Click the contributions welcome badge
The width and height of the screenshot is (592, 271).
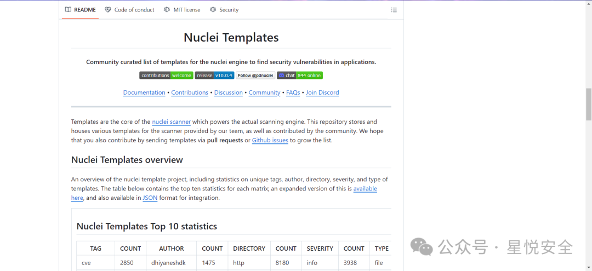pyautogui.click(x=166, y=76)
